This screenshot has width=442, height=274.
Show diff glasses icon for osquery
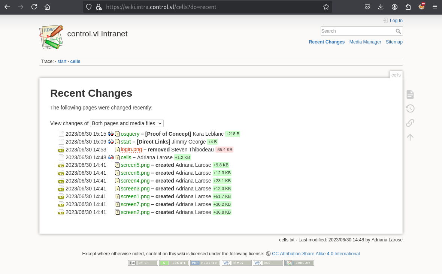coord(110,134)
